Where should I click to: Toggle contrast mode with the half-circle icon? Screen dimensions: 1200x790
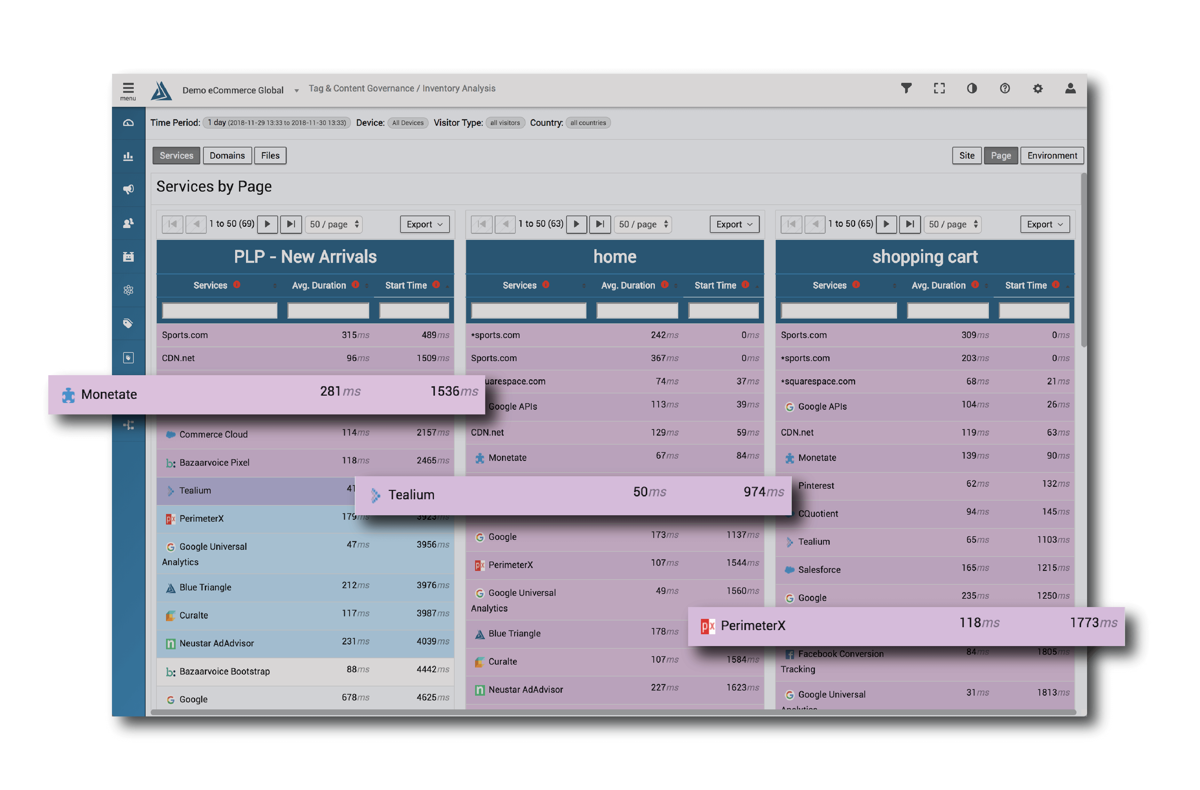[x=972, y=88]
